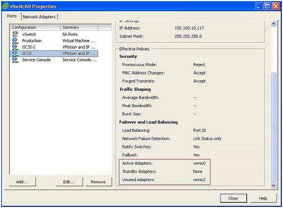Switch to the Network Adapters tab

pos(39,17)
